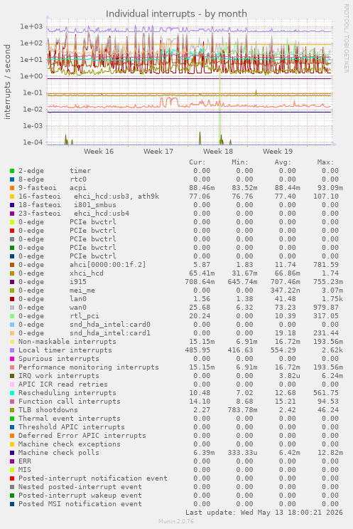Image resolution: width=353 pixels, height=529 pixels.
Task: Click the orange acpi legend swatch
Action: pyautogui.click(x=12, y=188)
